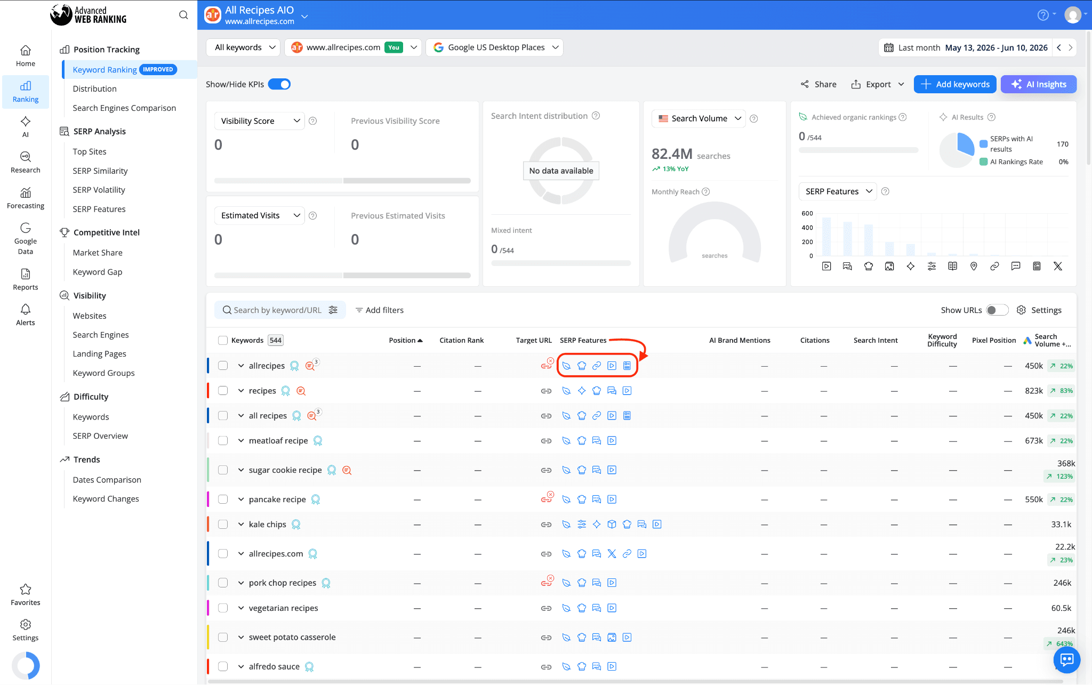Toggle the Show URLs switch
The image size is (1092, 685).
[997, 310]
